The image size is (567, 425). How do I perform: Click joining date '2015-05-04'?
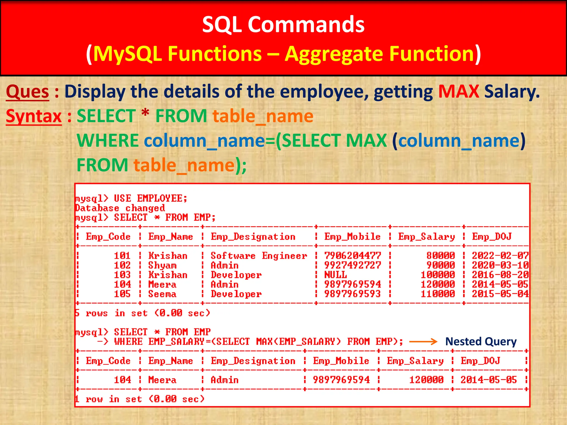click(x=500, y=294)
